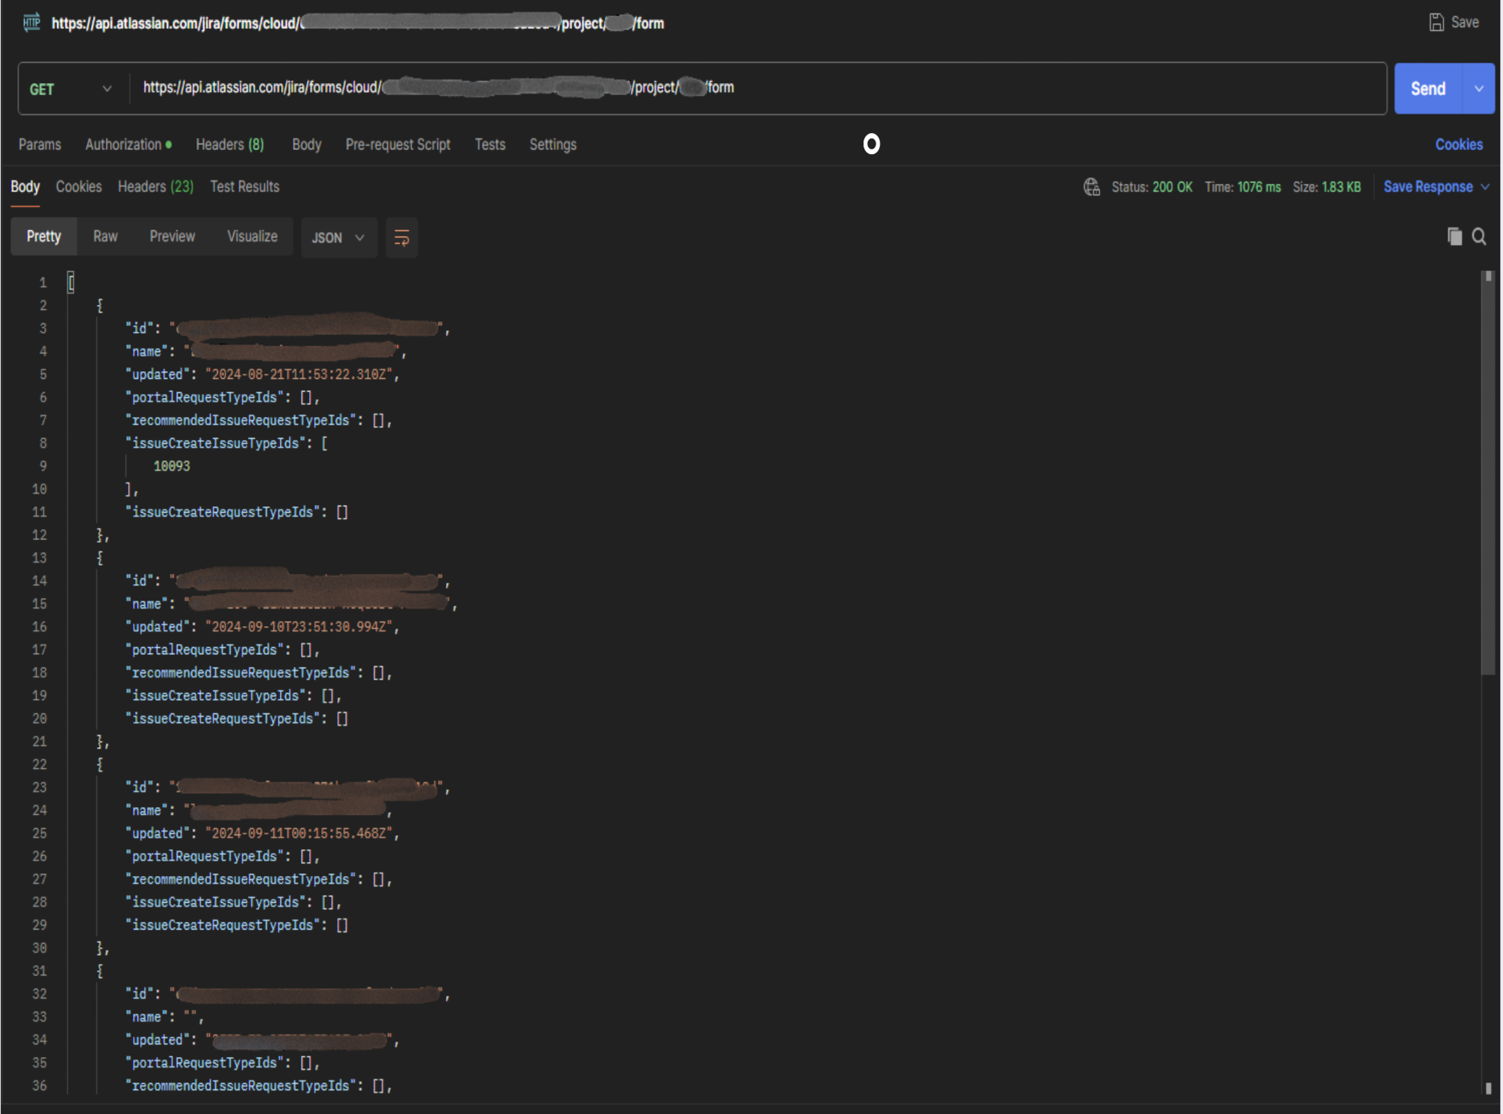Toggle line wrapping in response viewer

pos(401,238)
